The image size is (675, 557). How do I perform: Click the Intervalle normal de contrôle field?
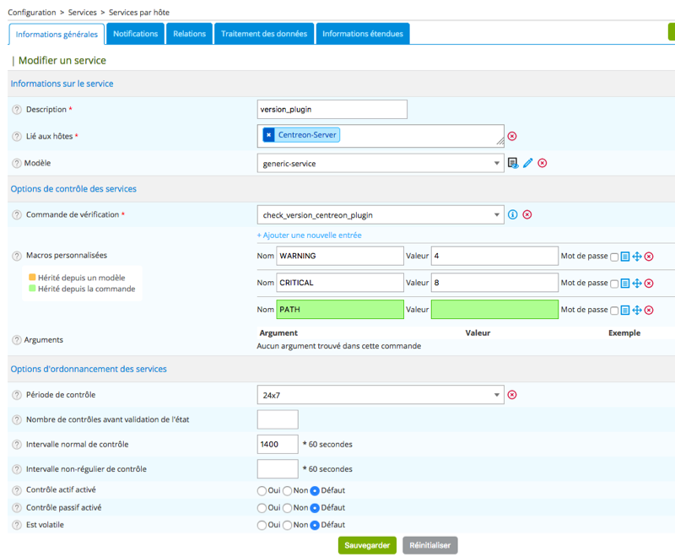tap(278, 444)
